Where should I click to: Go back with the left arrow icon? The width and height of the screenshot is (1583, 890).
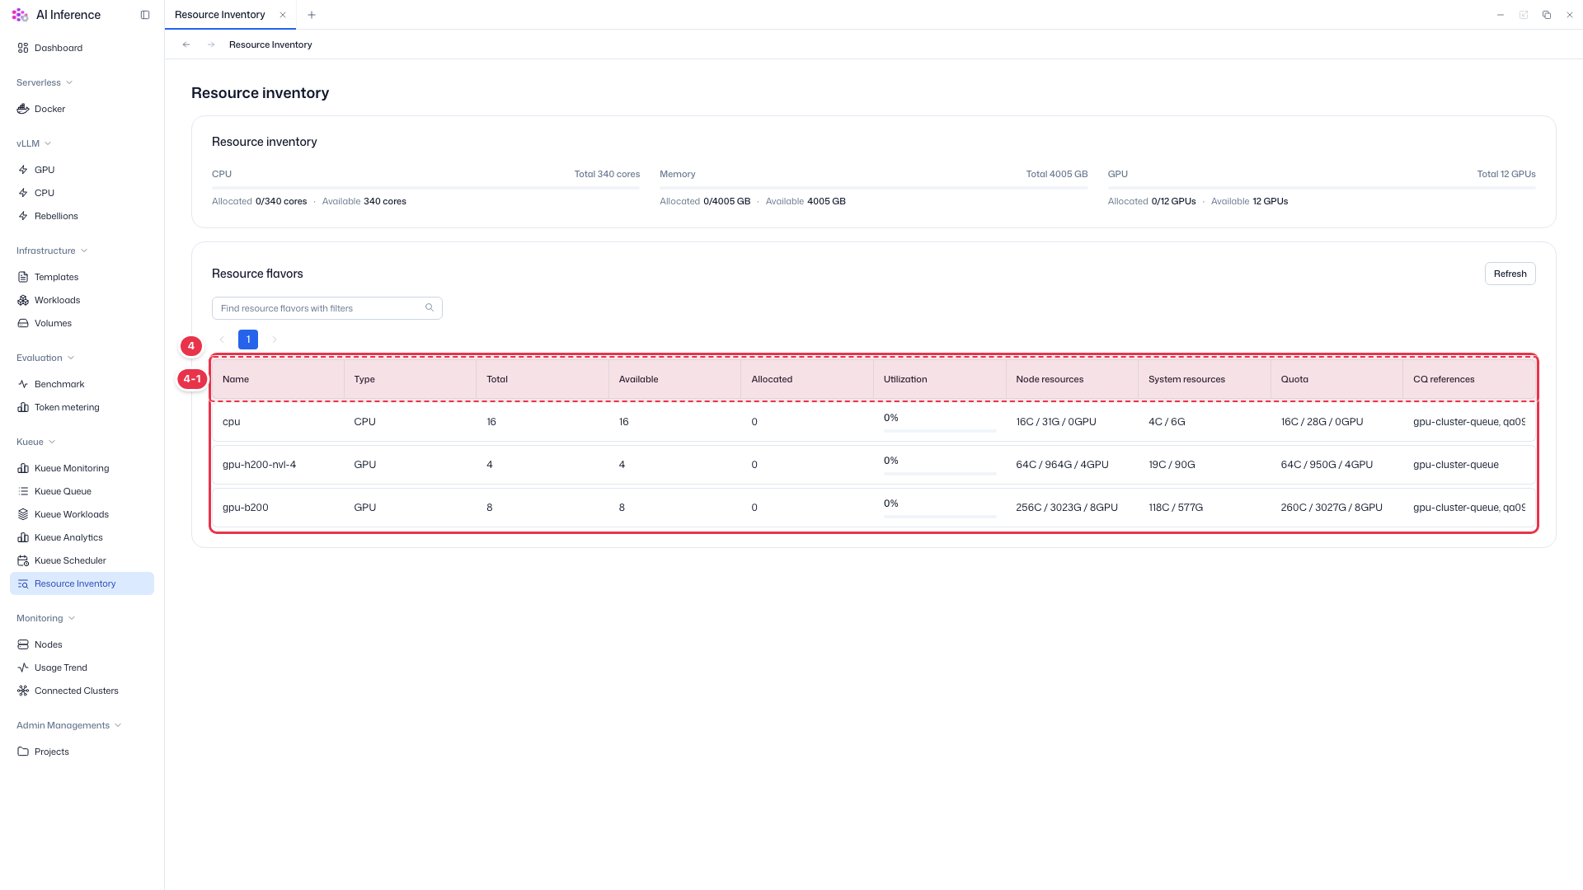[186, 44]
